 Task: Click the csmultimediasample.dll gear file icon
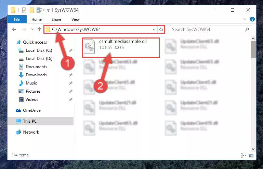pyautogui.click(x=89, y=46)
